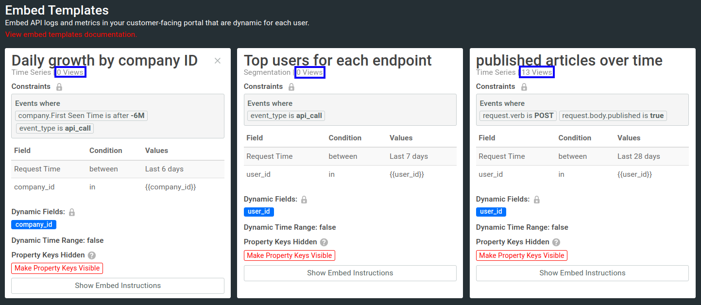Close the Daily growth by company ID card
Image resolution: width=701 pixels, height=305 pixels.
[x=217, y=60]
